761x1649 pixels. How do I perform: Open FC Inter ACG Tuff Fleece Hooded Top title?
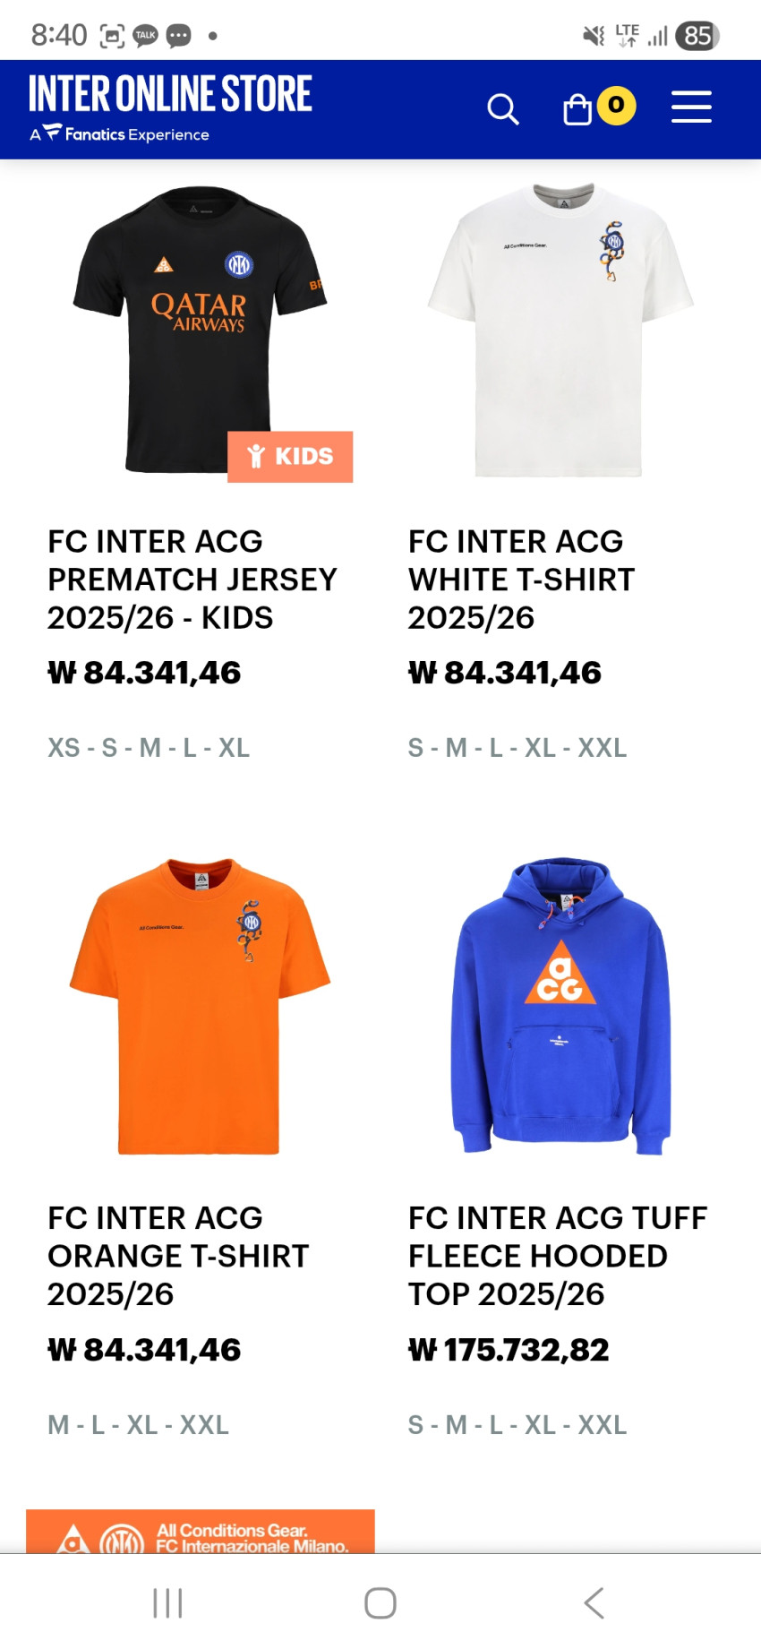558,1256
